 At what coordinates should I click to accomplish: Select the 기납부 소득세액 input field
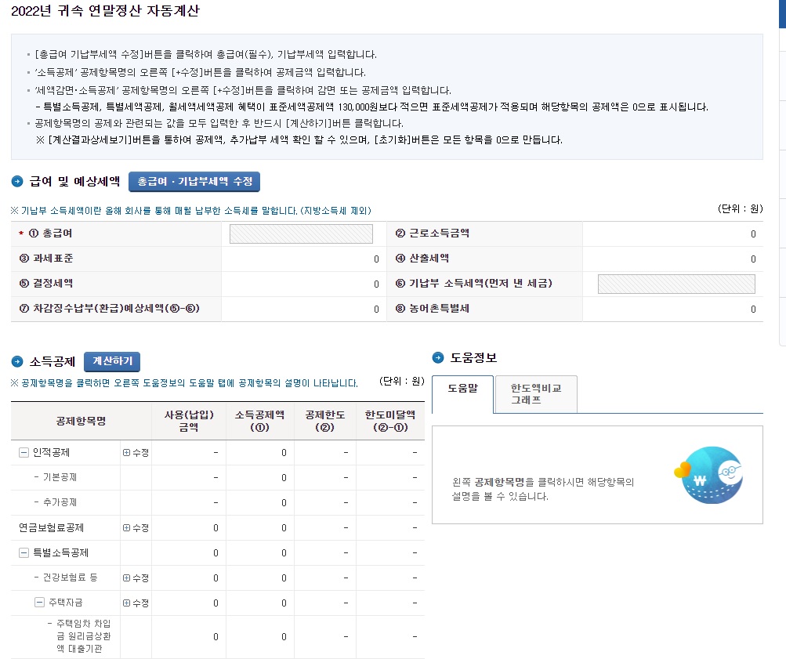coord(676,284)
